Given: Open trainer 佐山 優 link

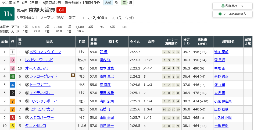Looking at the screenshot, I should point(220,85).
